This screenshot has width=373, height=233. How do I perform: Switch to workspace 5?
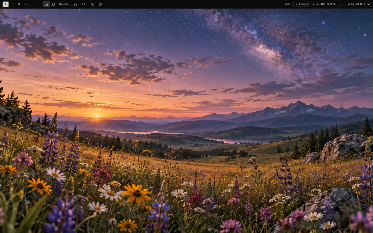click(32, 4)
